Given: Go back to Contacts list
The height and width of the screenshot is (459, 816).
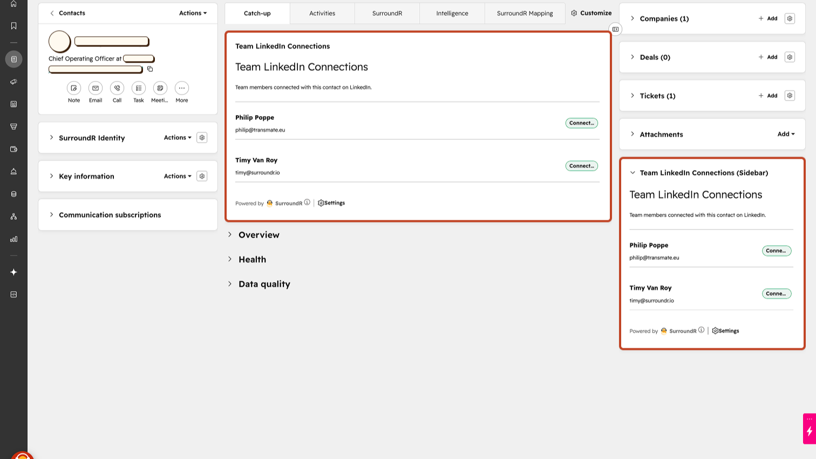Looking at the screenshot, I should click(67, 13).
